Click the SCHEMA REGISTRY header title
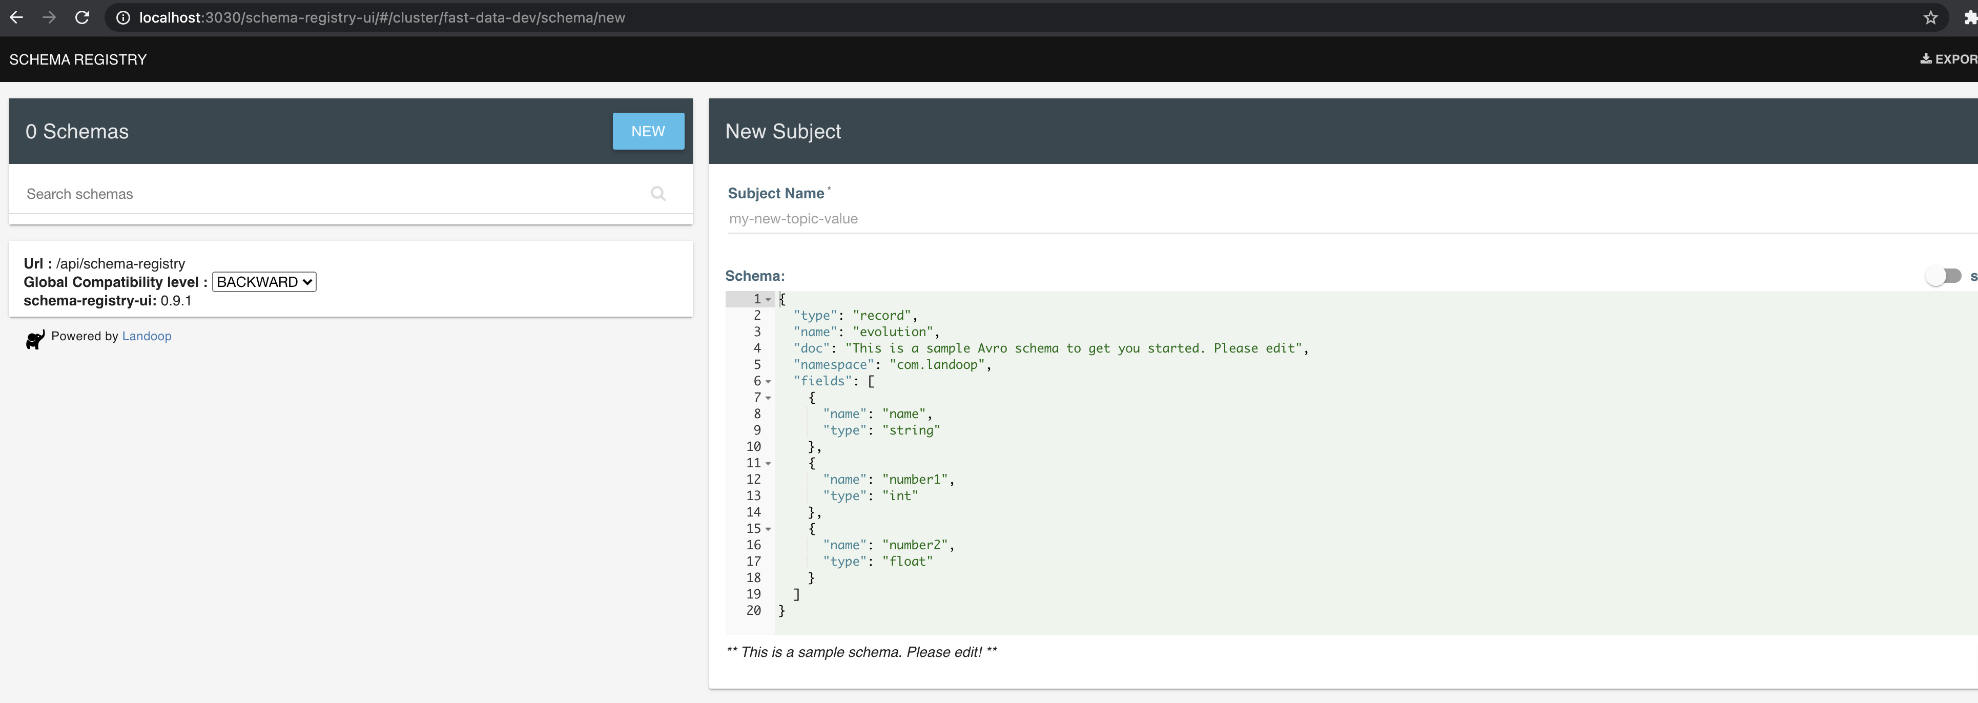 tap(77, 59)
